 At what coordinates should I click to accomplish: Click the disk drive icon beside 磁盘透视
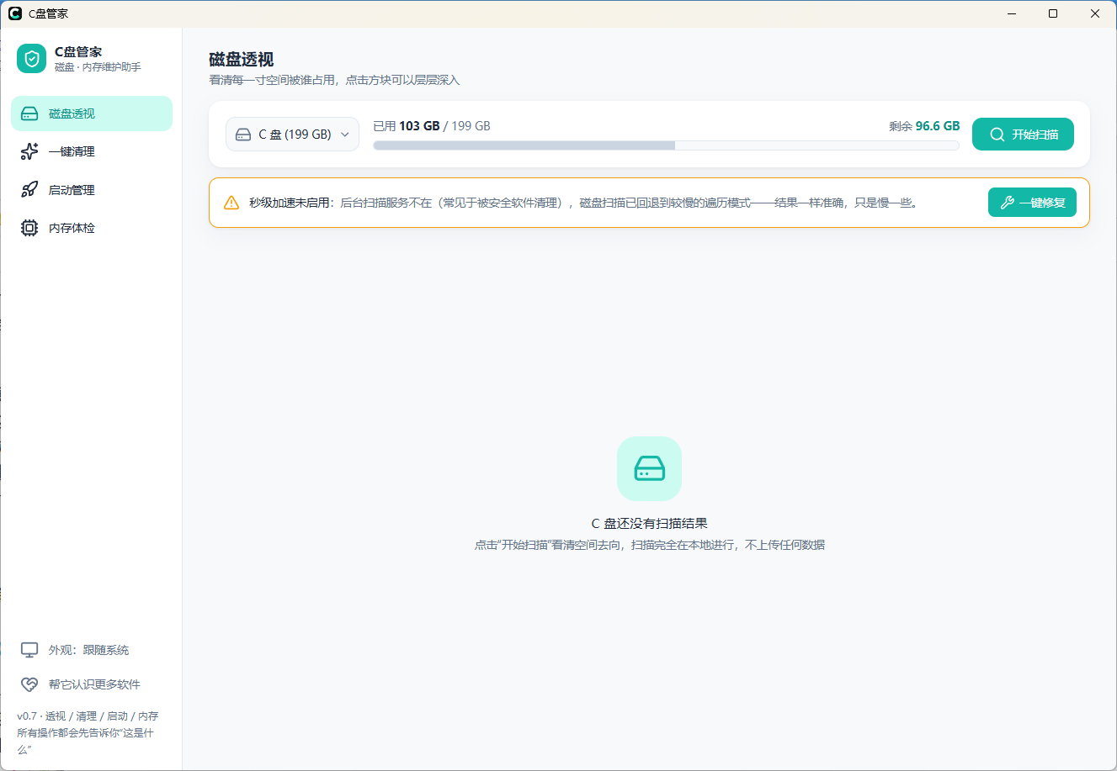[x=29, y=114]
